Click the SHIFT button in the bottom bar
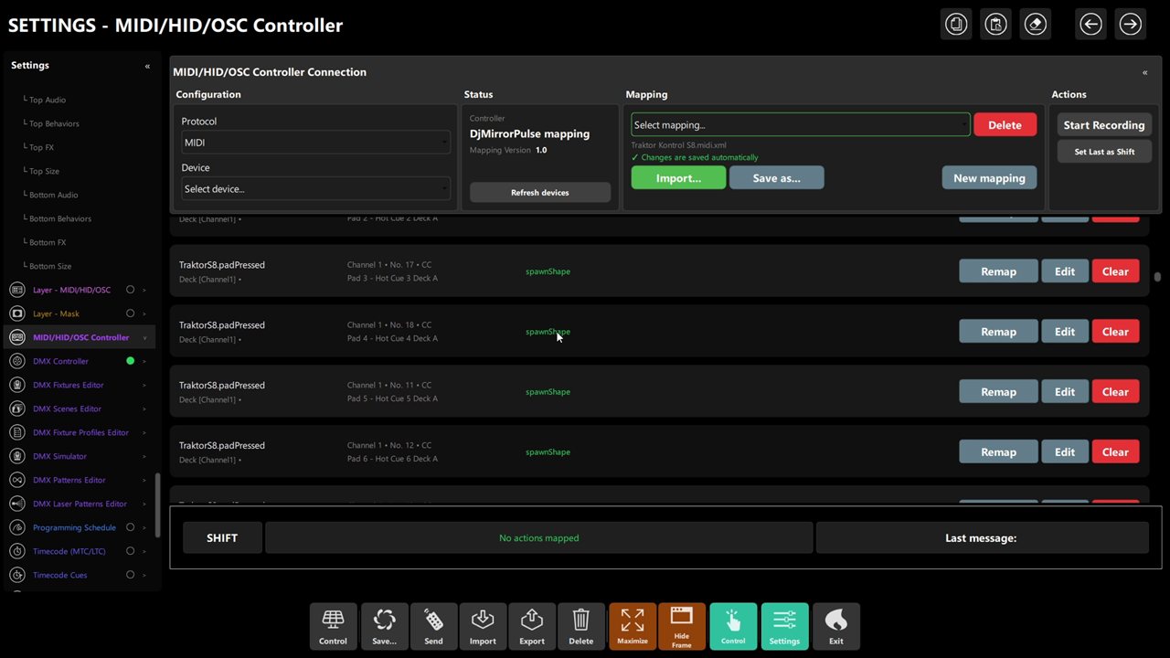Screen dimensions: 1170x658 [x=222, y=538]
